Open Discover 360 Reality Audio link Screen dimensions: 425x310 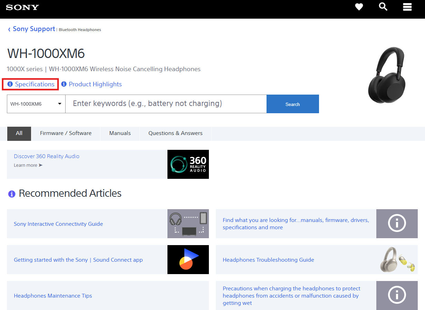(x=47, y=156)
